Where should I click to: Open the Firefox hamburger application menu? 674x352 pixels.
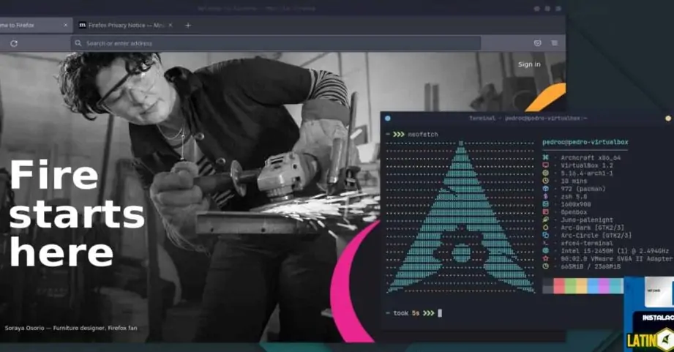555,43
